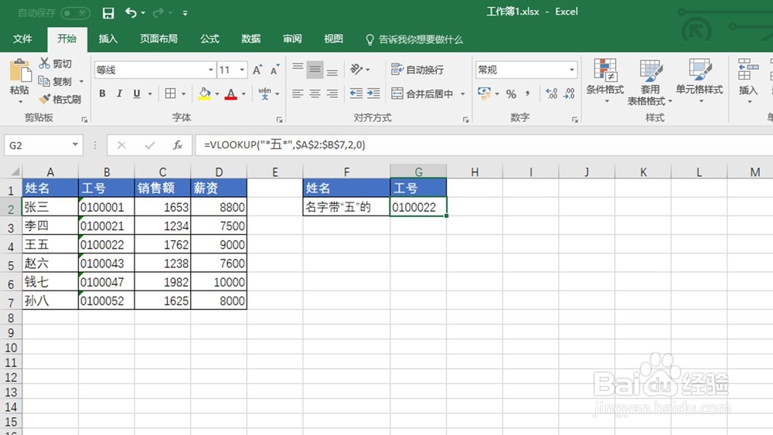Activate 格式刷 format painter
This screenshot has width=773, height=435.
tap(60, 99)
